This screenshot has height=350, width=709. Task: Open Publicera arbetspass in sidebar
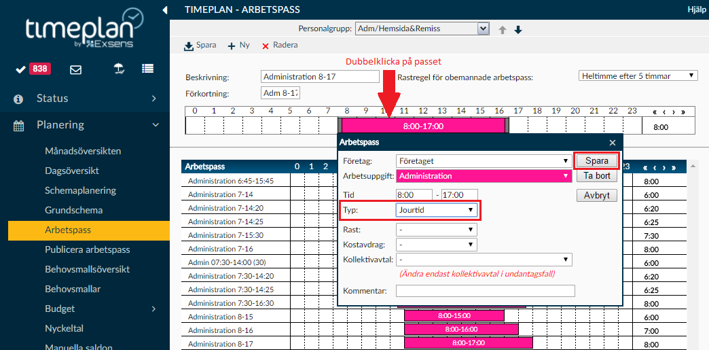[x=88, y=249]
